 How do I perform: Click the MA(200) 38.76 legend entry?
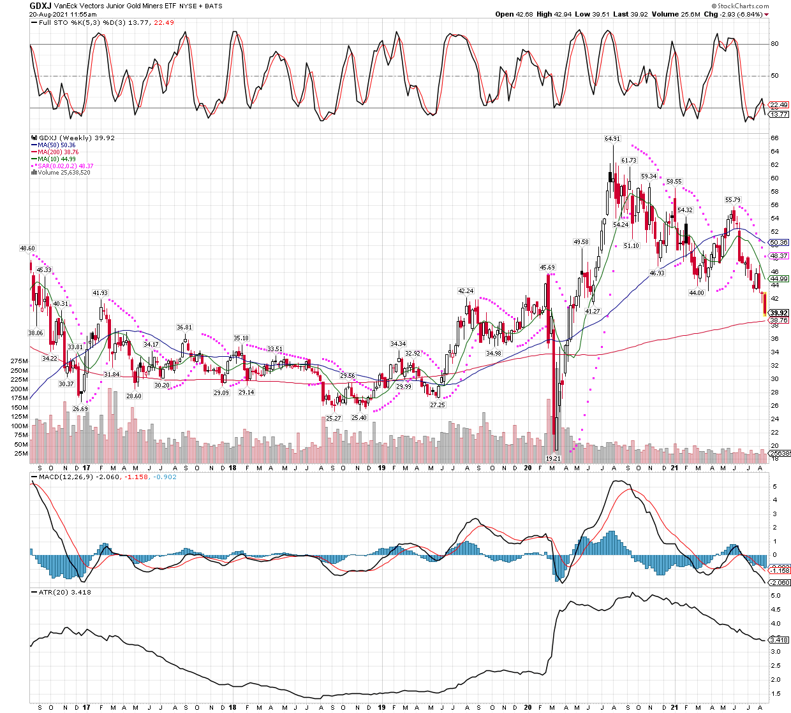(x=55, y=152)
